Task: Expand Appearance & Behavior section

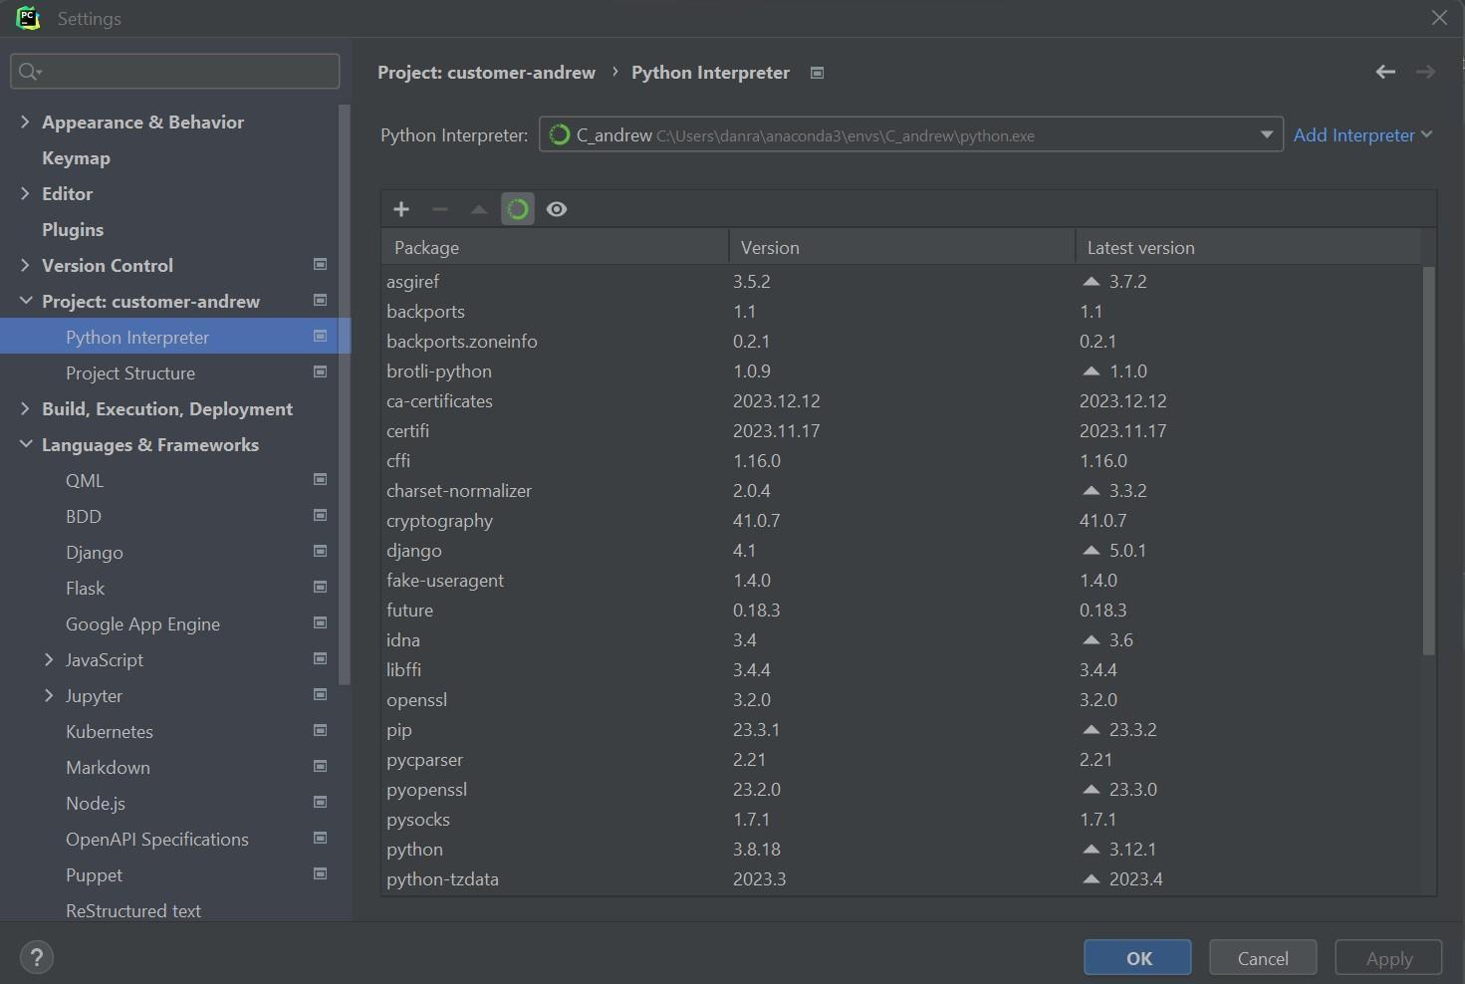Action: pyautogui.click(x=25, y=122)
